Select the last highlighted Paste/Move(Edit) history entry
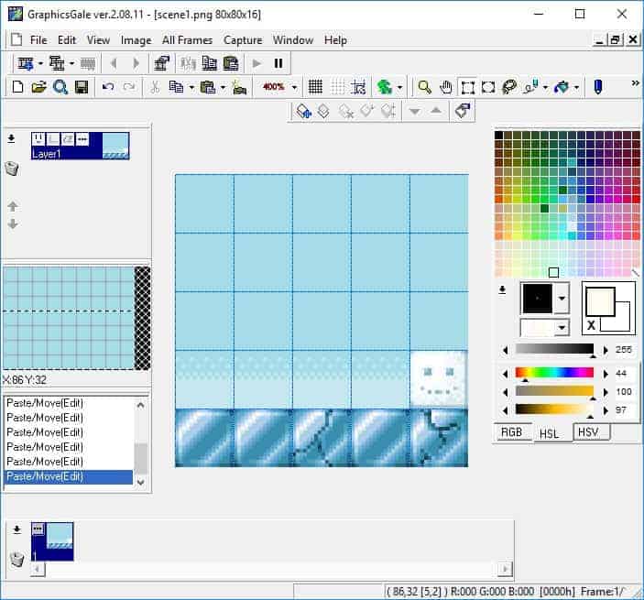 tap(68, 477)
